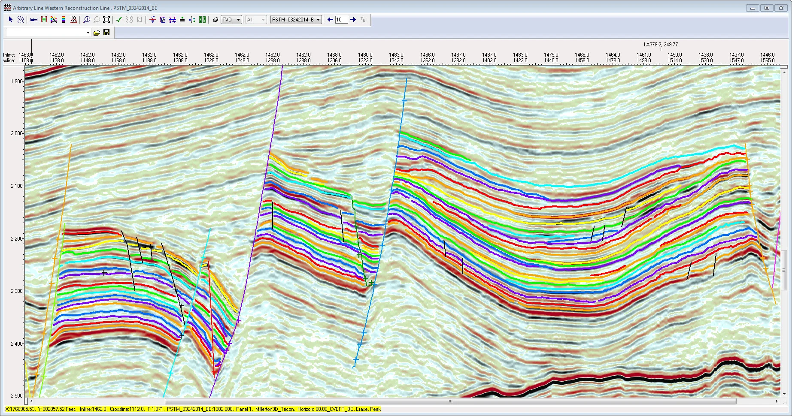The image size is (792, 416).
Task: Click the blue hatched polygon icon
Action: [x=163, y=20]
